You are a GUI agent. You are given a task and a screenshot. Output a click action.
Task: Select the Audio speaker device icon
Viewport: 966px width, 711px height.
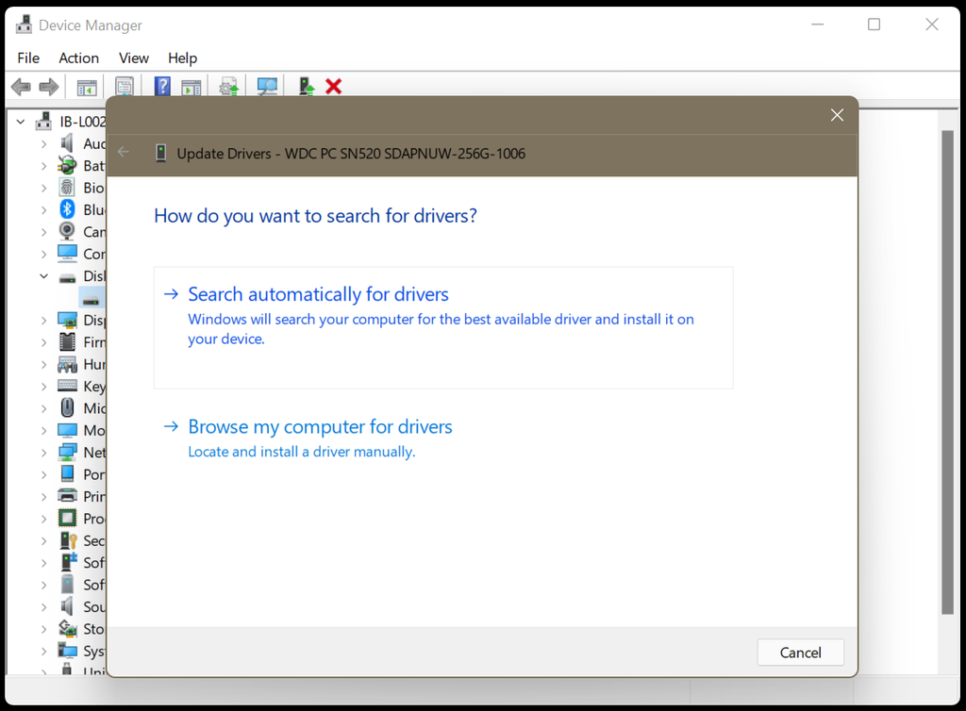click(x=67, y=143)
